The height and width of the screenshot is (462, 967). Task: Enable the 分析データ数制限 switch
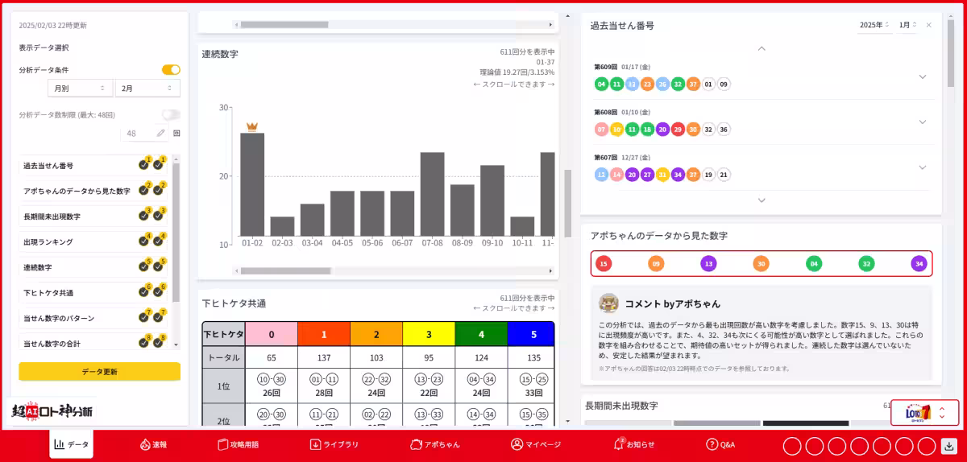tap(171, 114)
